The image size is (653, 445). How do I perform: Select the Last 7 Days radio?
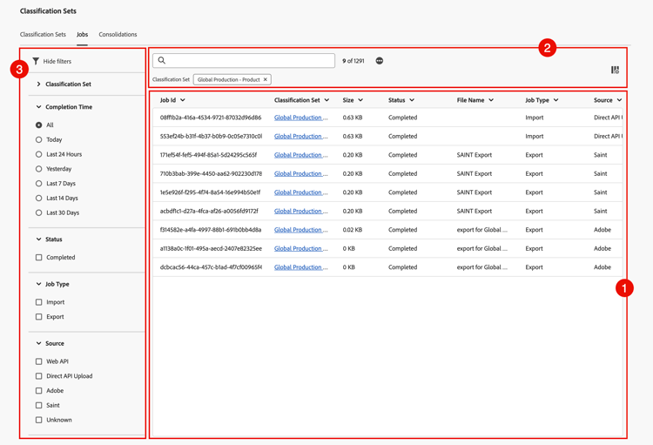[x=38, y=184]
